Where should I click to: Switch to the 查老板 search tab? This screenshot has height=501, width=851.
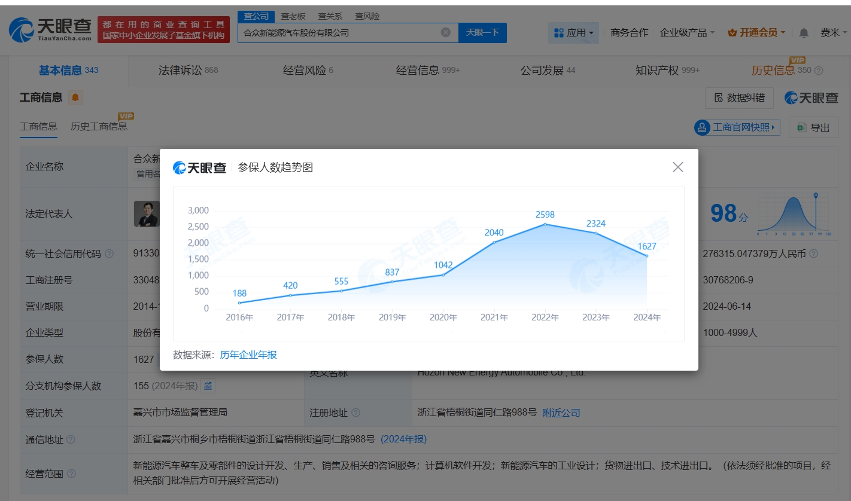pos(293,16)
